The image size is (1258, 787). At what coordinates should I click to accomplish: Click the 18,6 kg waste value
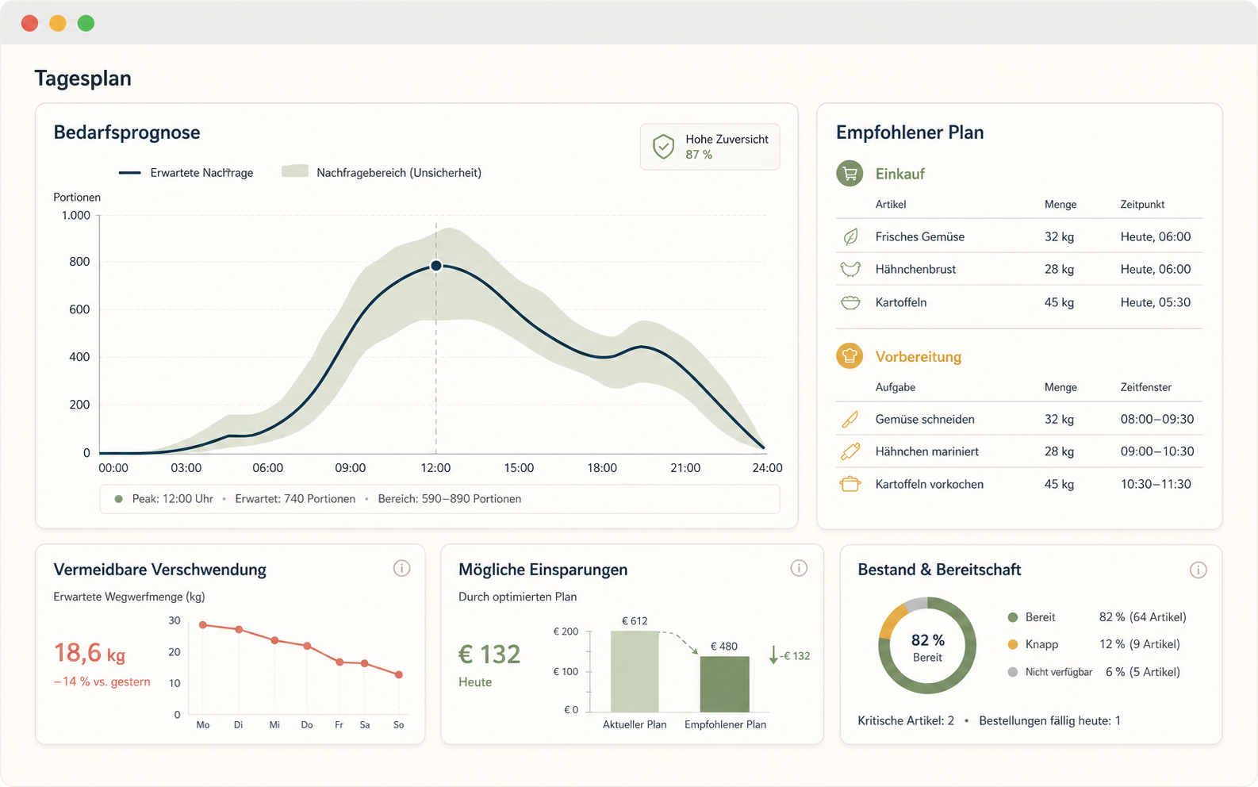[x=90, y=653]
